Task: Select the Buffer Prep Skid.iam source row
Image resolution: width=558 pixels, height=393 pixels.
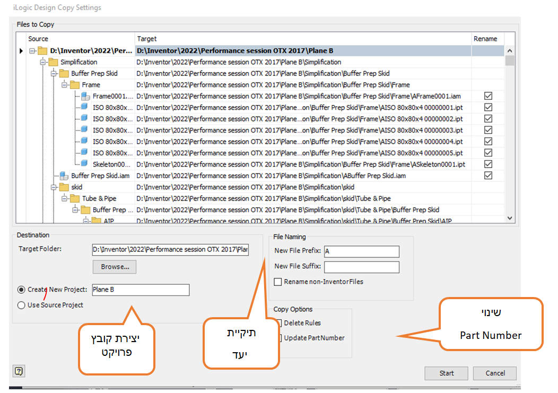Action: click(100, 176)
